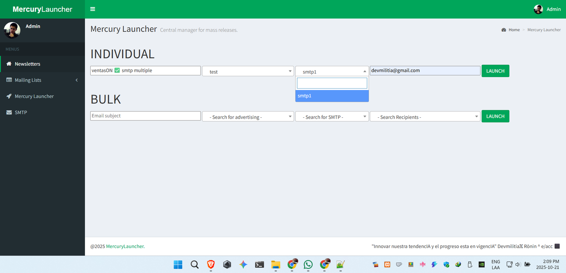566x273 pixels.
Task: Click the BULK heading
Action: pos(106,99)
